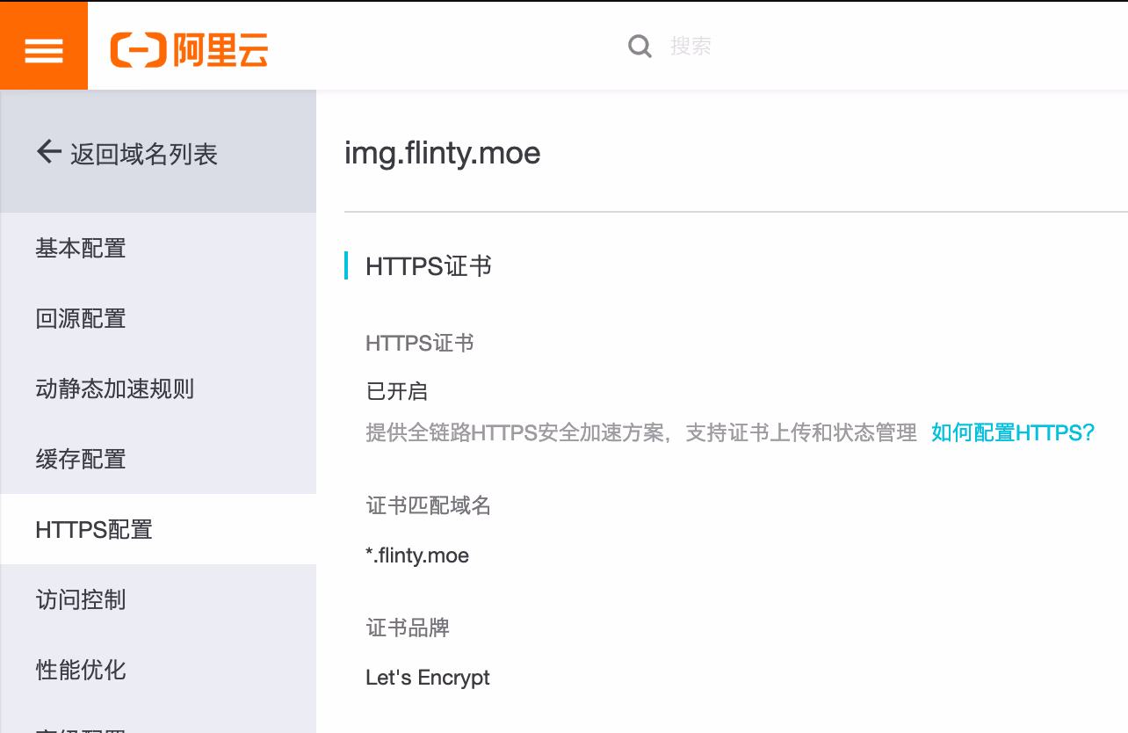Click the img.flinty.moe domain title

(x=442, y=153)
